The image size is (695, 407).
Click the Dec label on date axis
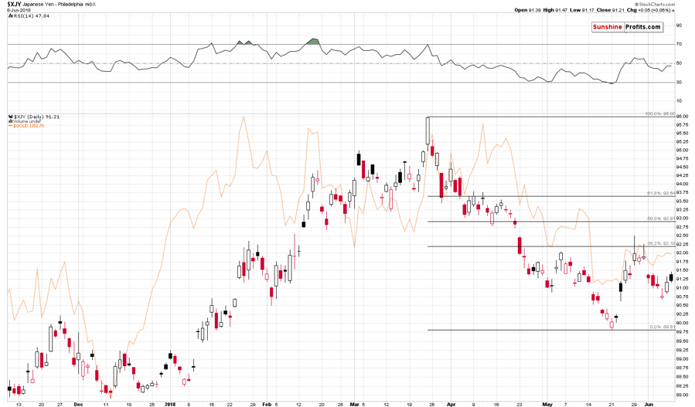[78, 405]
